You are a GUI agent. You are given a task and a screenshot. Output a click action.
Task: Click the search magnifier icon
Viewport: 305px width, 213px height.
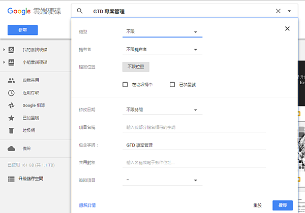(80, 11)
